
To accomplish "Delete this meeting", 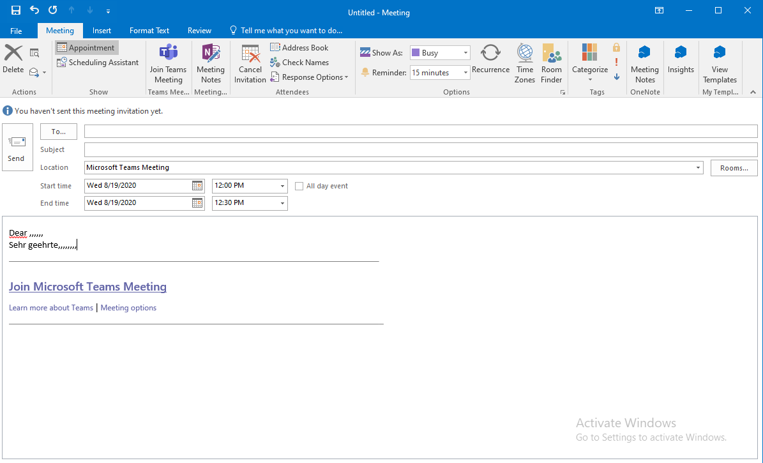I will pyautogui.click(x=13, y=59).
